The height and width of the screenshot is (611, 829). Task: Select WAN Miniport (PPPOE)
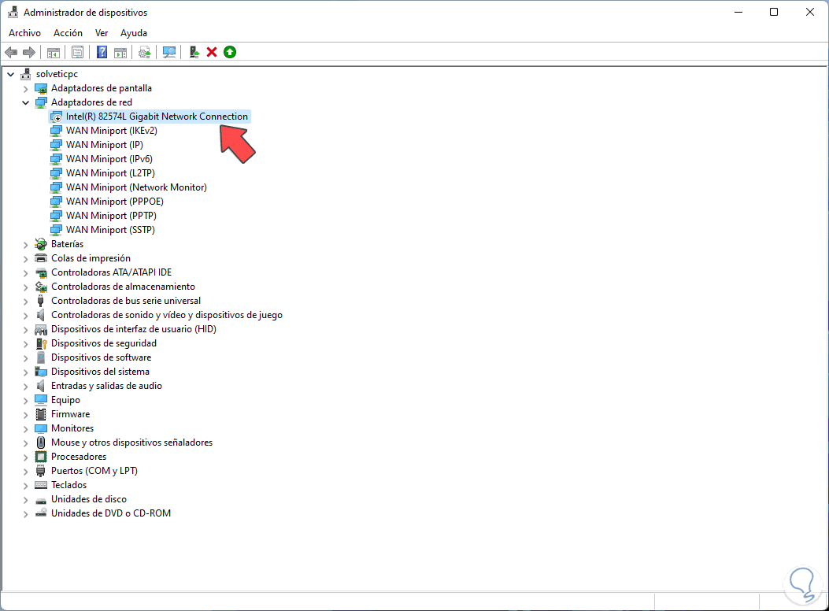[115, 202]
